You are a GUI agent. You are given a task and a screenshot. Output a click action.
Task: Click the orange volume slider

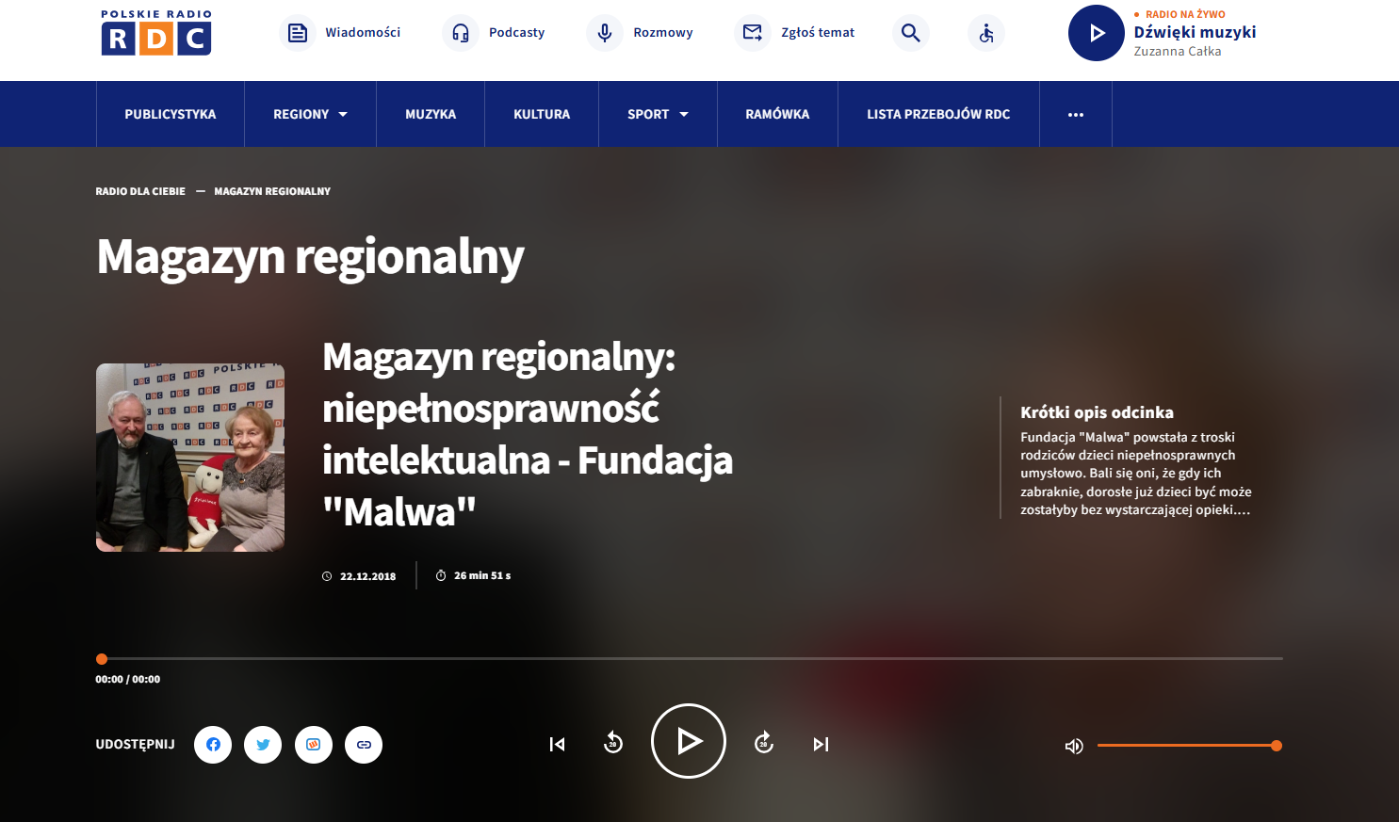tap(1187, 746)
